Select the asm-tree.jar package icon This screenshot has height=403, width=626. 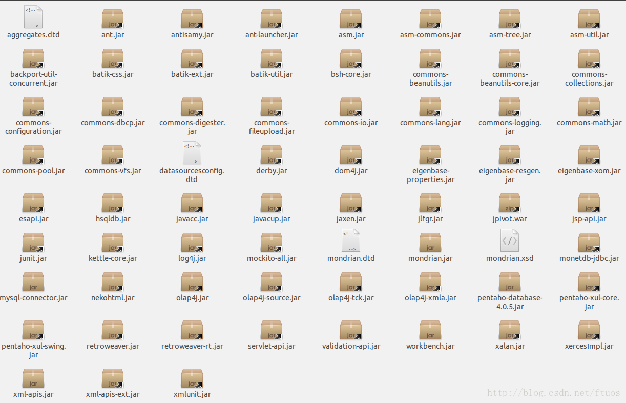[510, 19]
